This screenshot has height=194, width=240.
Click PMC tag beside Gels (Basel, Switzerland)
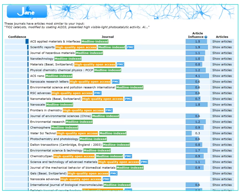[x=114, y=173]
